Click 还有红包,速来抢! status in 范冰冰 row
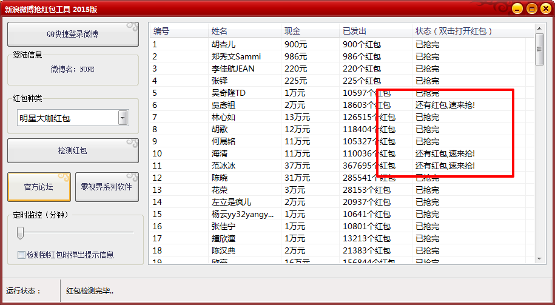 [445, 166]
